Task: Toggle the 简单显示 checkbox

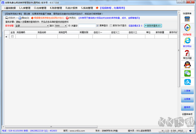Action: coord(98,25)
